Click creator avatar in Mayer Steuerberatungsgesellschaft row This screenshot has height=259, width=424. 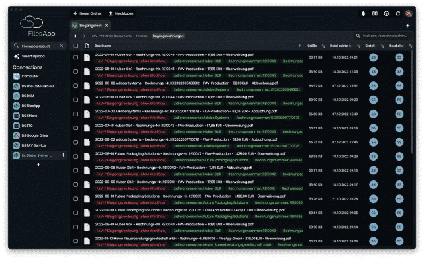click(374, 241)
